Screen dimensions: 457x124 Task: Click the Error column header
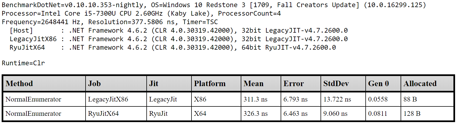pos(301,83)
